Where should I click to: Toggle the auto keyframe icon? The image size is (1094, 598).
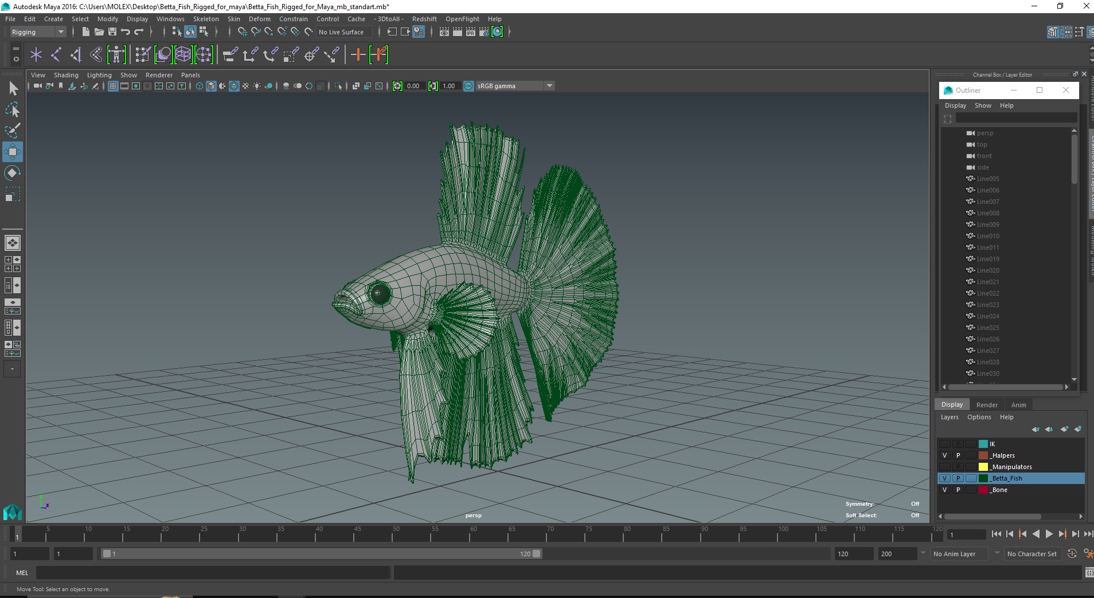pos(1072,553)
